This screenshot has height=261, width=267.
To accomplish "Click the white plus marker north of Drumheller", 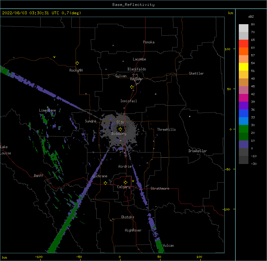I will pos(190,116).
